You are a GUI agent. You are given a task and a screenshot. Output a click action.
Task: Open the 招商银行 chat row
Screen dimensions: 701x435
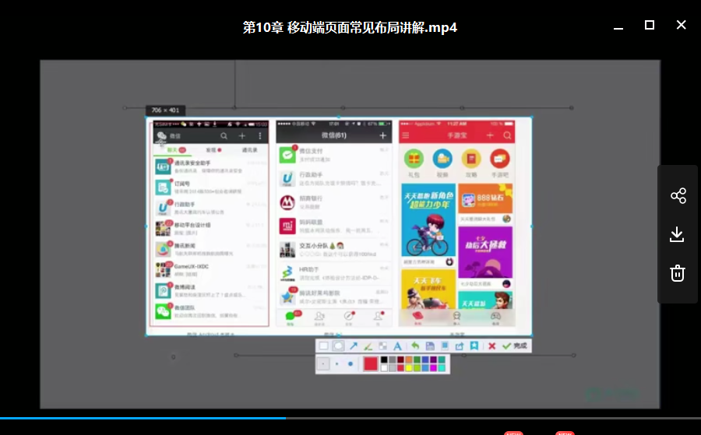point(334,202)
